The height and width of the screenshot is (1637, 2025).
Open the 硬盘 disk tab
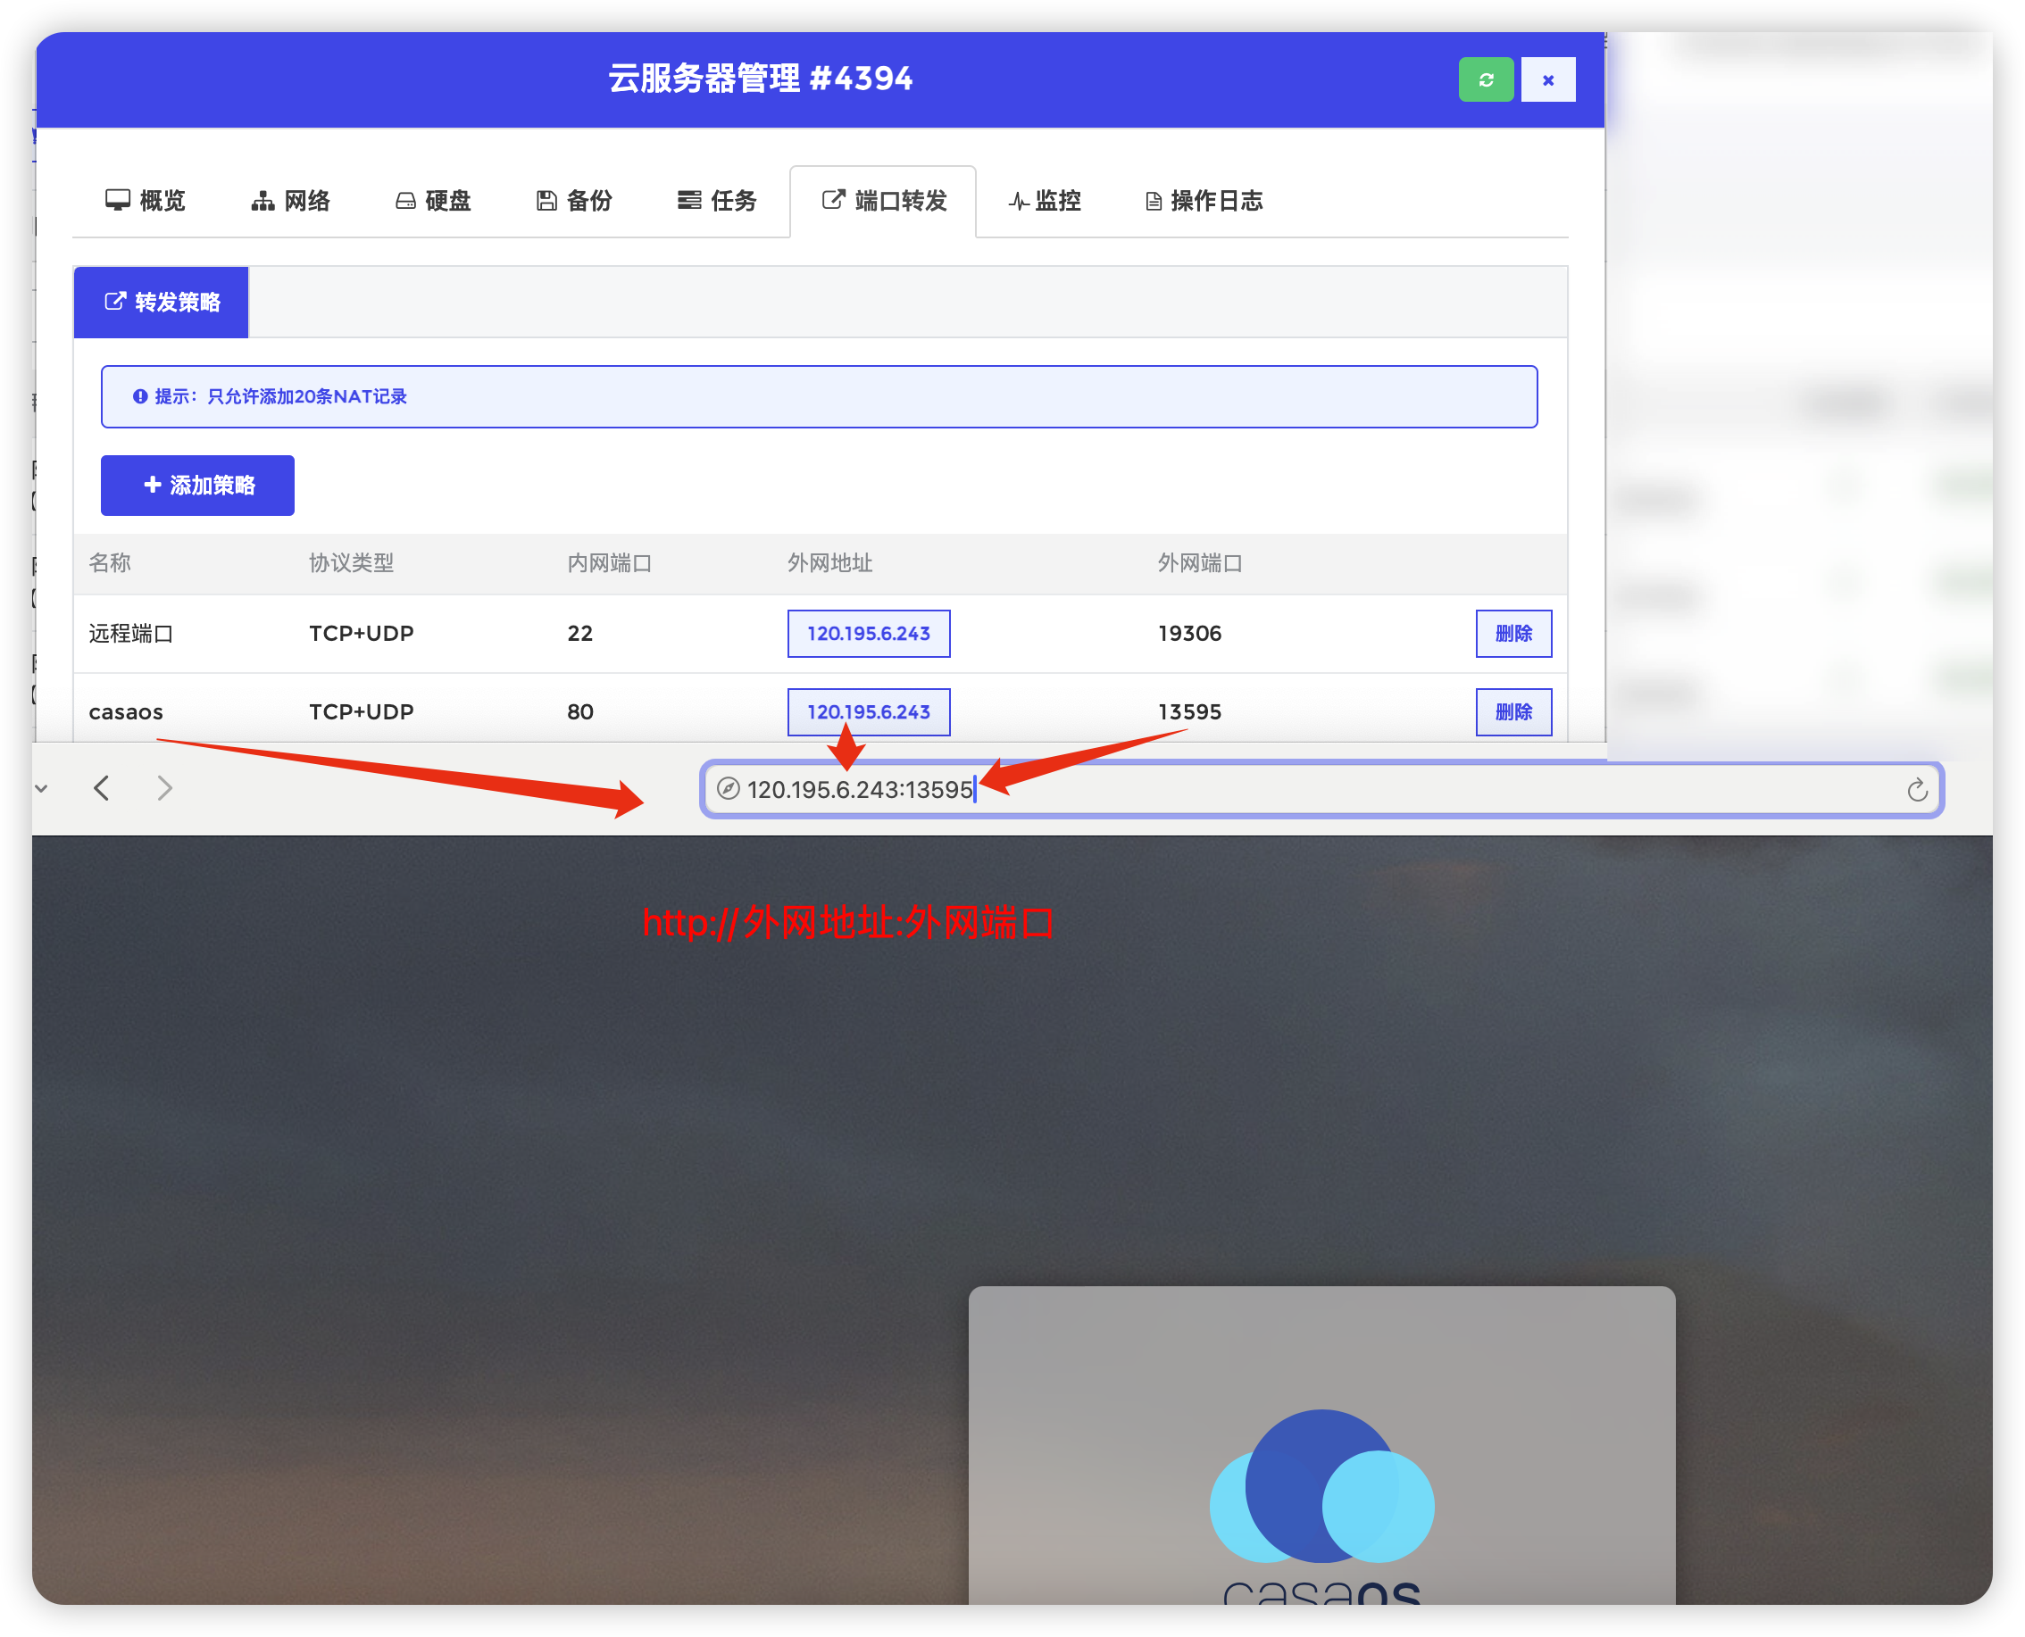433,201
